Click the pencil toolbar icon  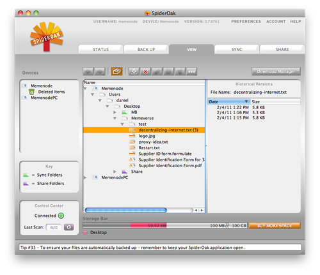point(157,71)
